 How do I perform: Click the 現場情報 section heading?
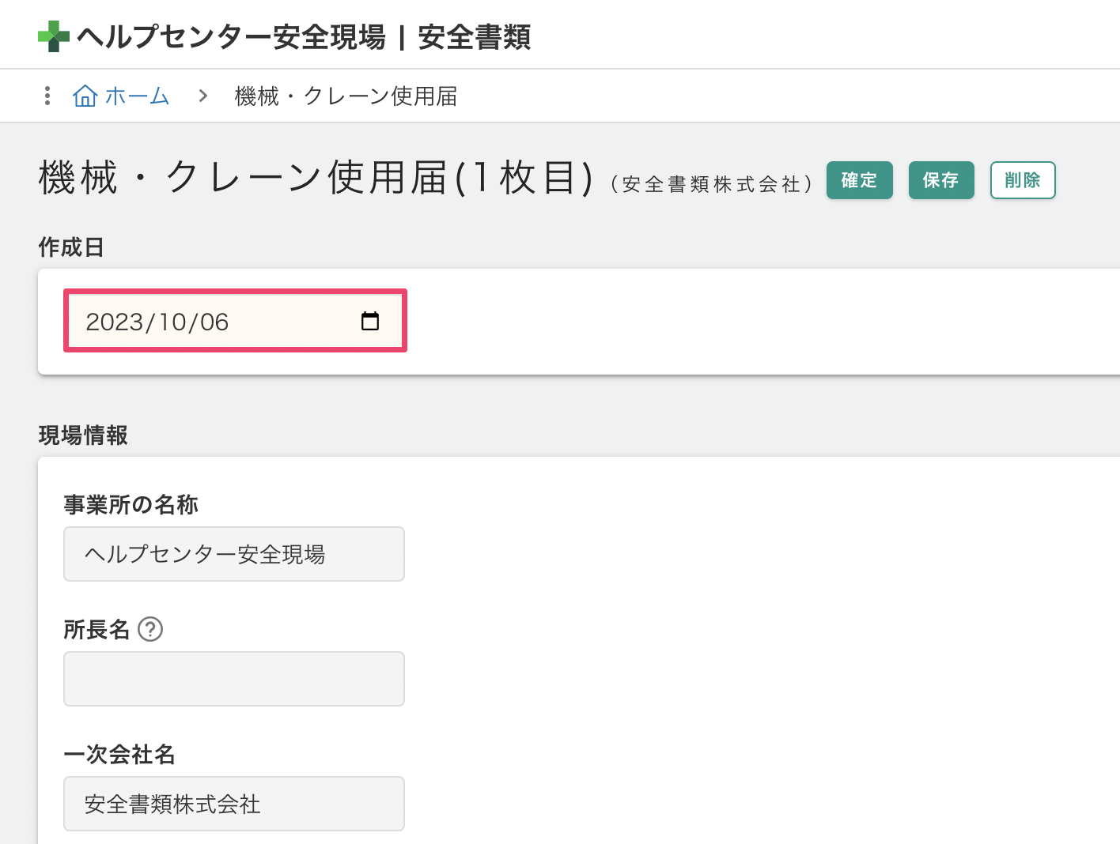click(83, 435)
